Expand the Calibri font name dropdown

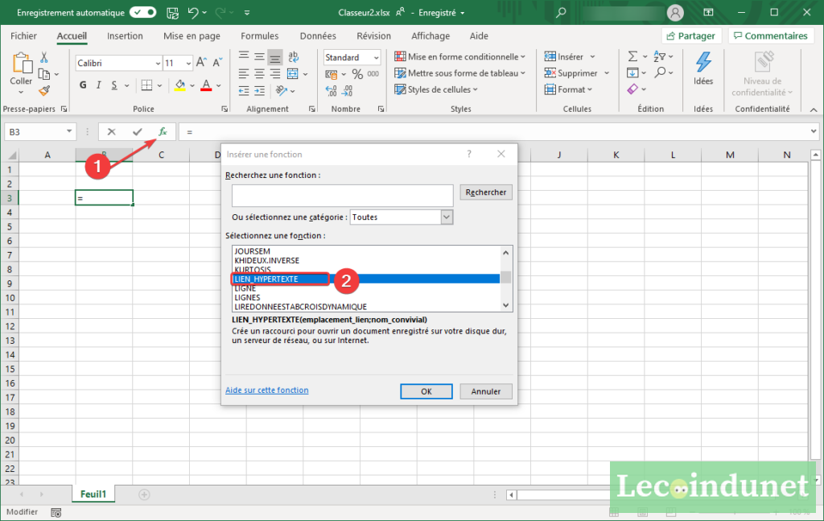pyautogui.click(x=158, y=63)
